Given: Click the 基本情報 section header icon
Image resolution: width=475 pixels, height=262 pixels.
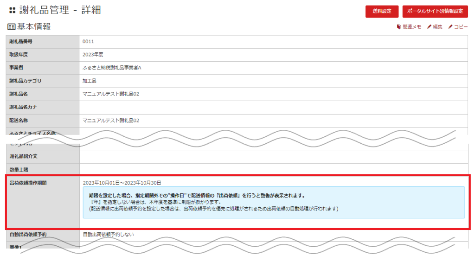Looking at the screenshot, I should click(x=12, y=27).
